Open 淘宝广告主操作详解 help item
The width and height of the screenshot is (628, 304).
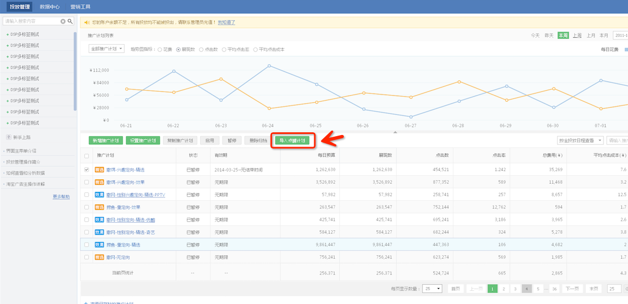tap(25, 184)
